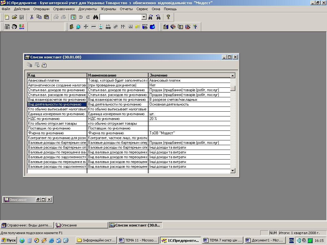The height and width of the screenshot is (245, 327).
Task: Click the colorful cube icon
Action: coord(173,27)
